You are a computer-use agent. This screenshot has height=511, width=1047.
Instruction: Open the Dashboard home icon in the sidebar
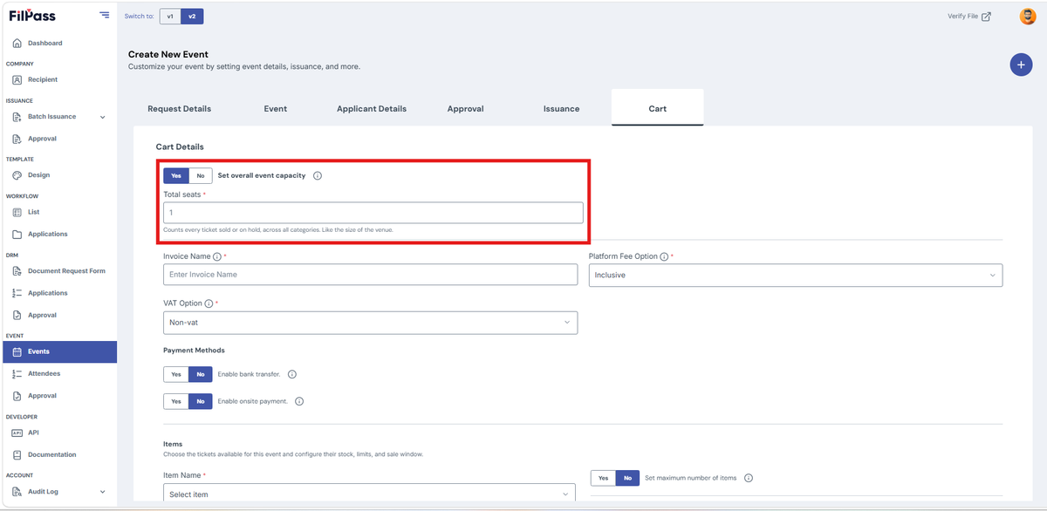point(17,43)
